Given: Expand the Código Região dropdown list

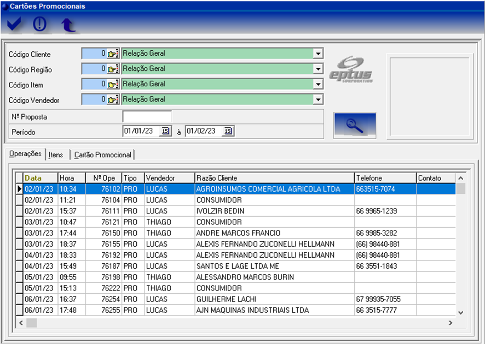Looking at the screenshot, I should [317, 69].
